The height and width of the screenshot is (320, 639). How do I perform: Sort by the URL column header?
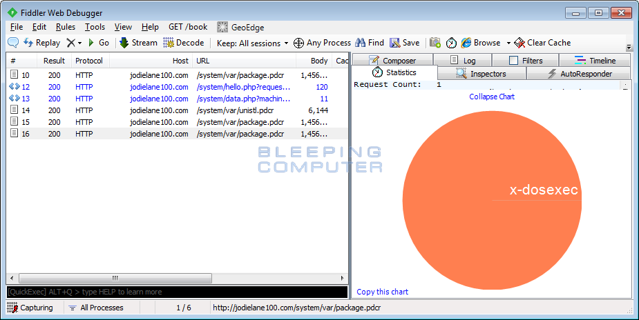[x=244, y=61]
